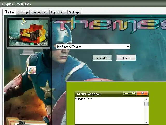Click the Active Window title bar text
Viewport: 166px width, 125px height.
point(88,94)
